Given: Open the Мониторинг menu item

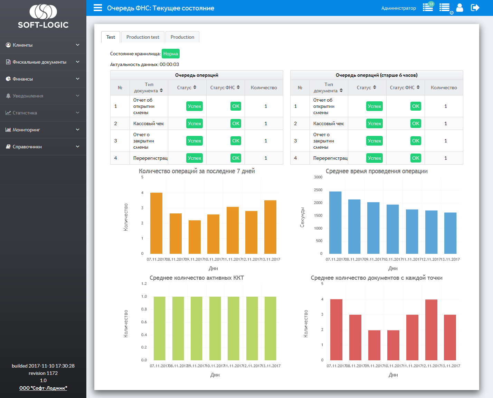Looking at the screenshot, I should click(43, 130).
